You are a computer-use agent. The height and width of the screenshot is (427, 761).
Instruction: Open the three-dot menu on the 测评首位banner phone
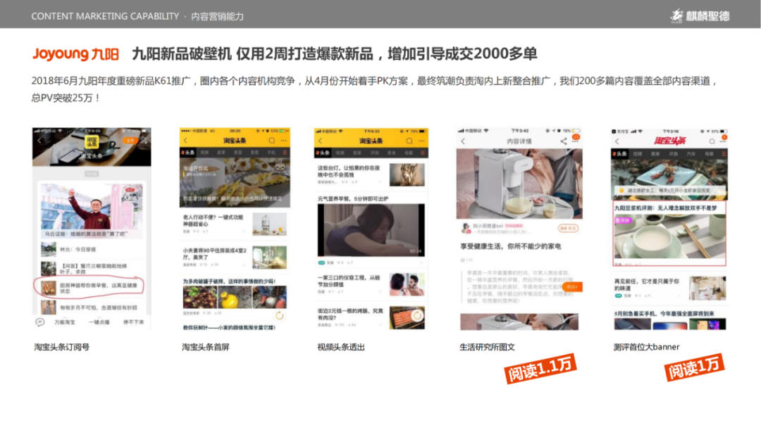[723, 140]
